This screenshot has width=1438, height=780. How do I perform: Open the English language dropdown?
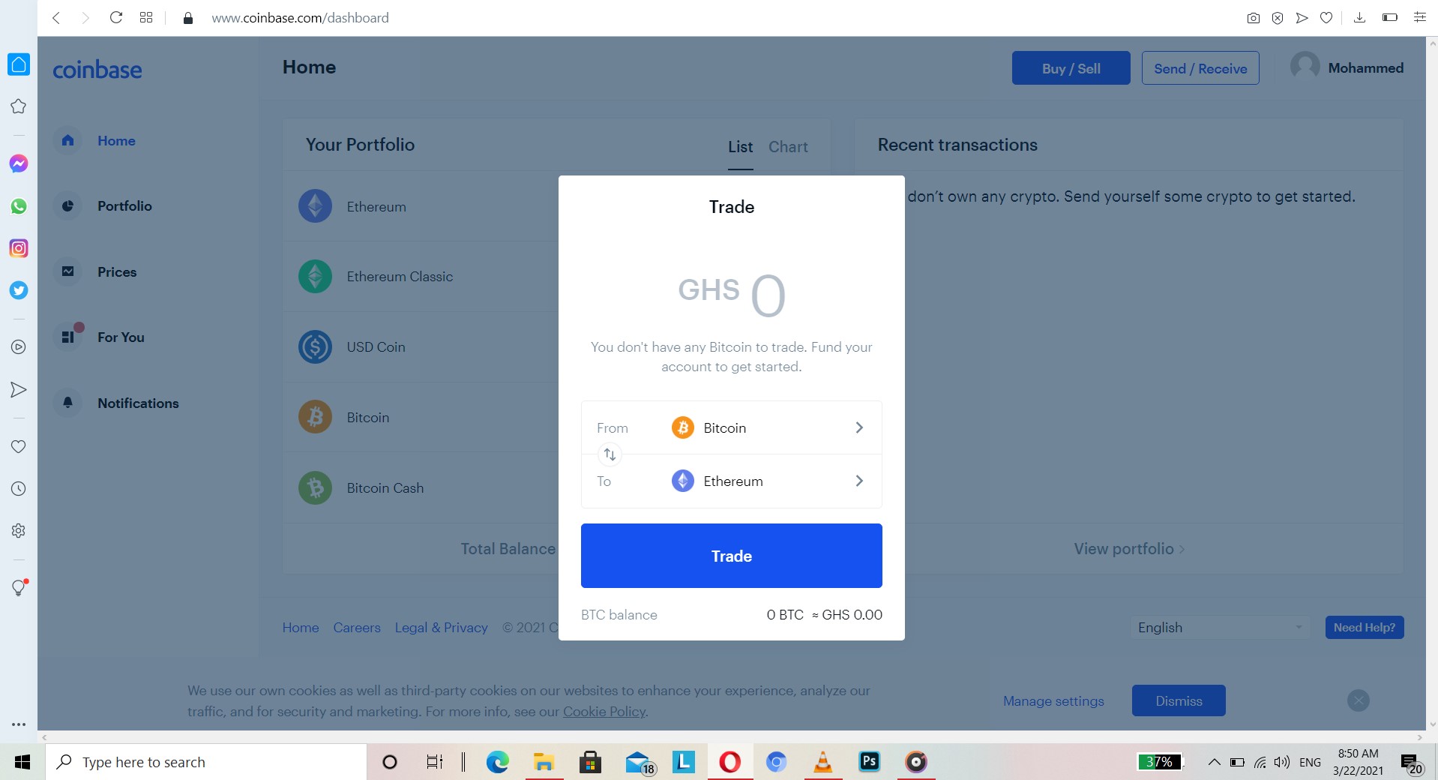tap(1220, 628)
